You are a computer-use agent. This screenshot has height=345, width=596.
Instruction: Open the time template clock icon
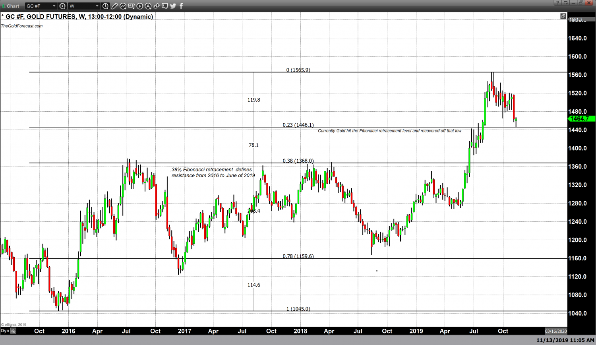point(105,6)
